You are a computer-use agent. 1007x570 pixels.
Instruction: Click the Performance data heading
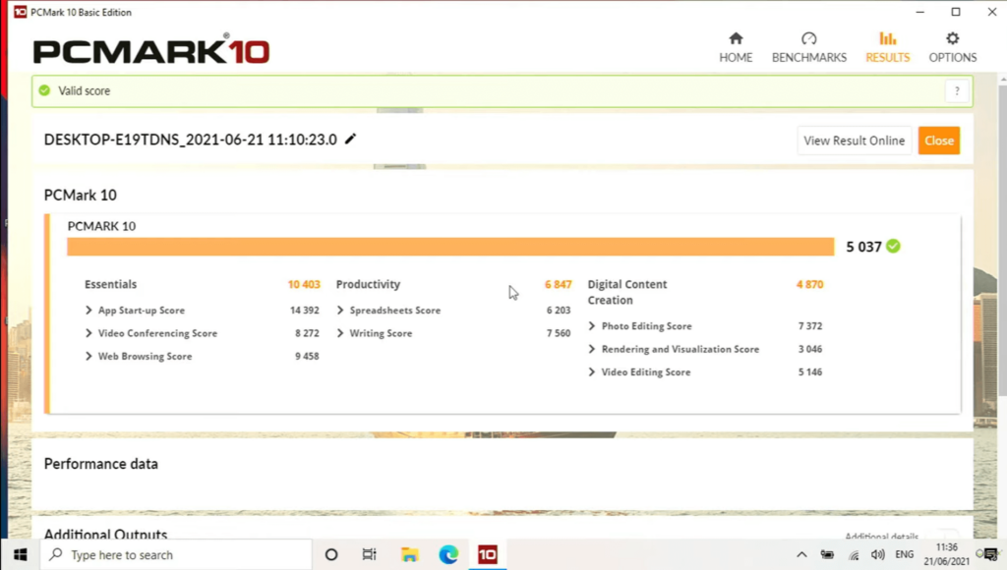click(101, 464)
